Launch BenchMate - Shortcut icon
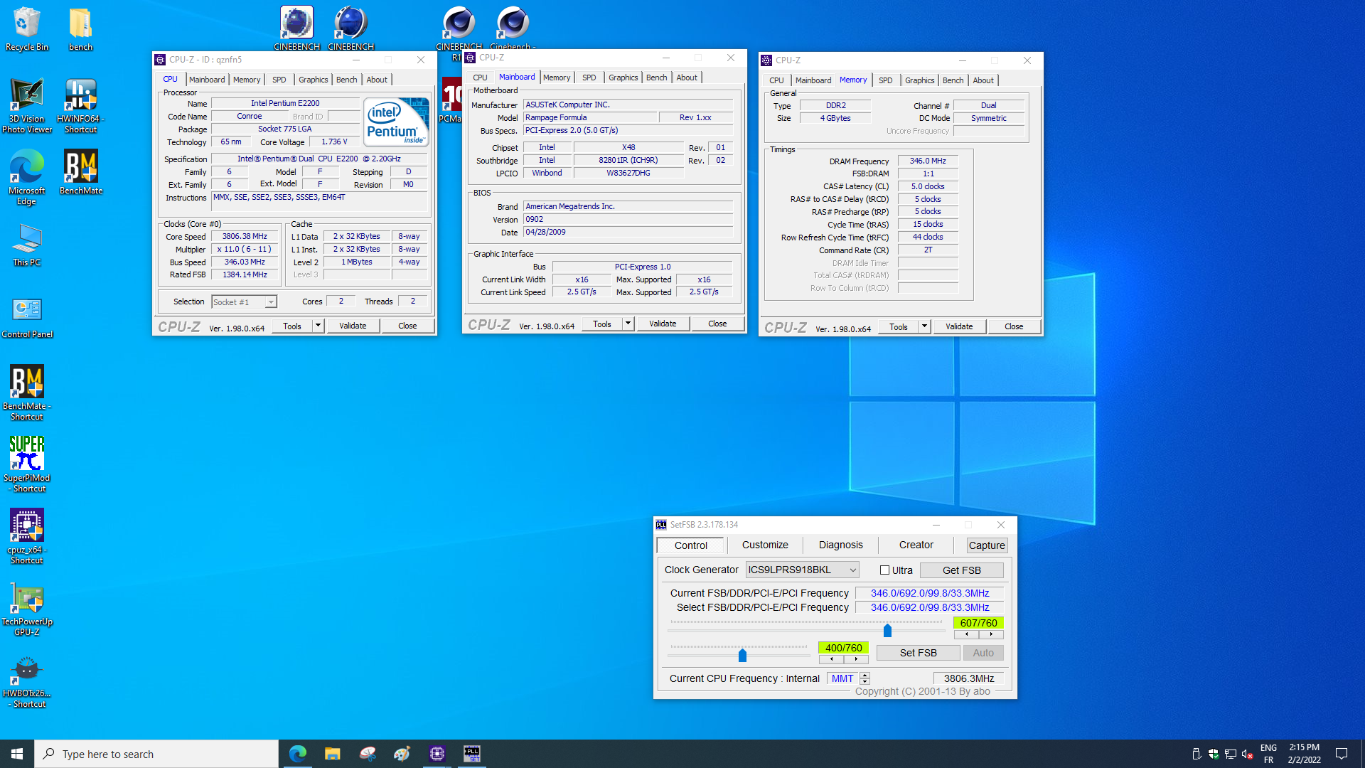Image resolution: width=1365 pixels, height=768 pixels. [26, 393]
